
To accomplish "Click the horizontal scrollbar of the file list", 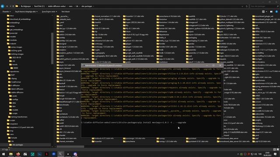I will click(x=70, y=147).
